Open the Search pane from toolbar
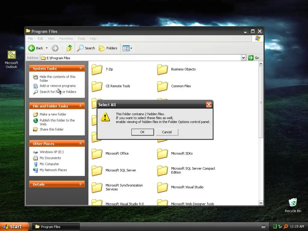Viewport: 308px width, 231px height. [x=86, y=48]
